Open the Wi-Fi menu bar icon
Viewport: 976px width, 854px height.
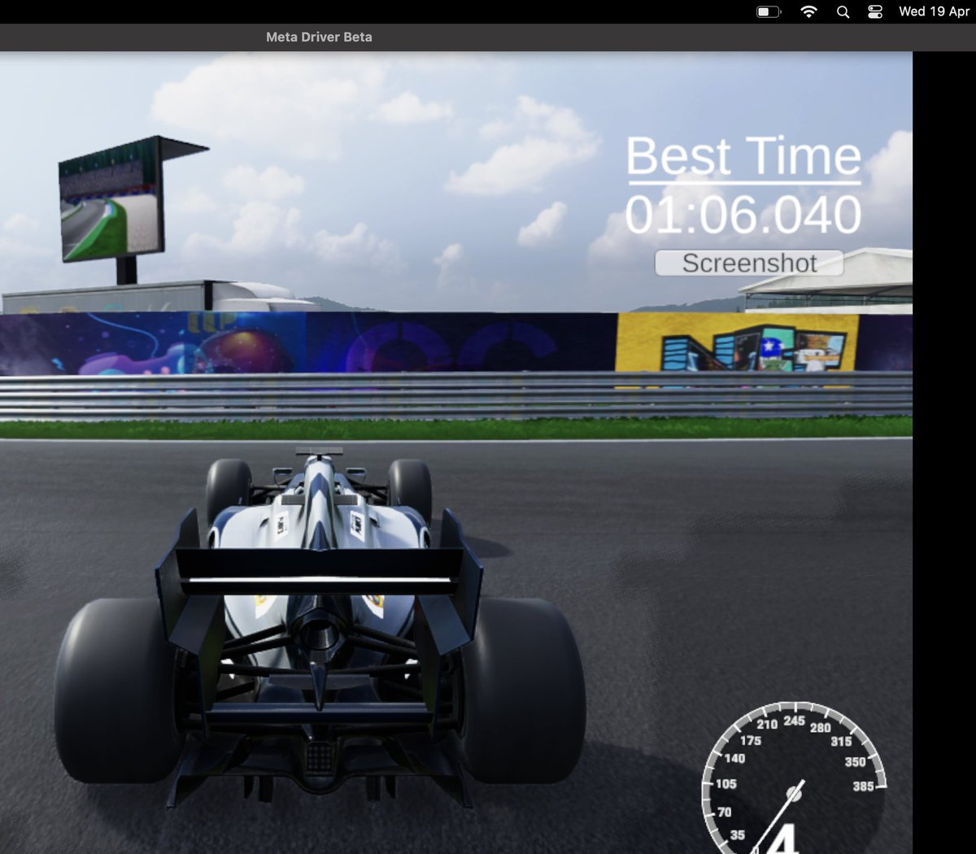[x=808, y=11]
